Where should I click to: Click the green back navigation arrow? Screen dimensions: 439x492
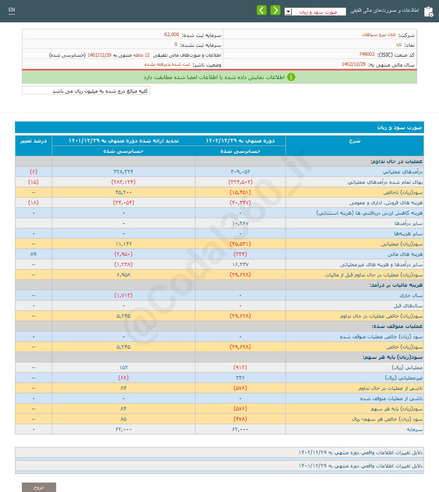point(262,10)
